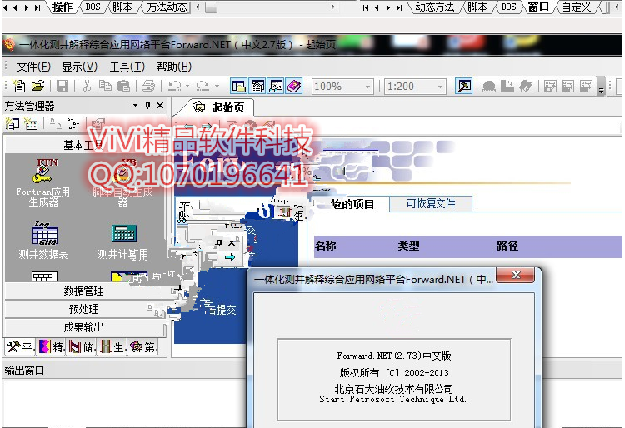
Task: Click the Open folder toolbar icon
Action: pos(37,86)
